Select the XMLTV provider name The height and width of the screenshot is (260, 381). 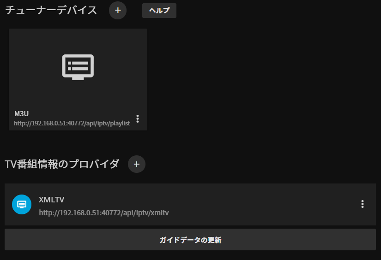(52, 200)
